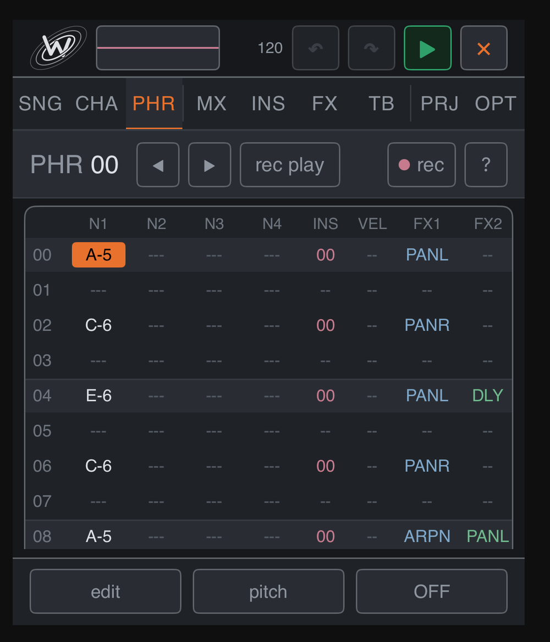Click instrument 00 in row 06

coord(325,466)
